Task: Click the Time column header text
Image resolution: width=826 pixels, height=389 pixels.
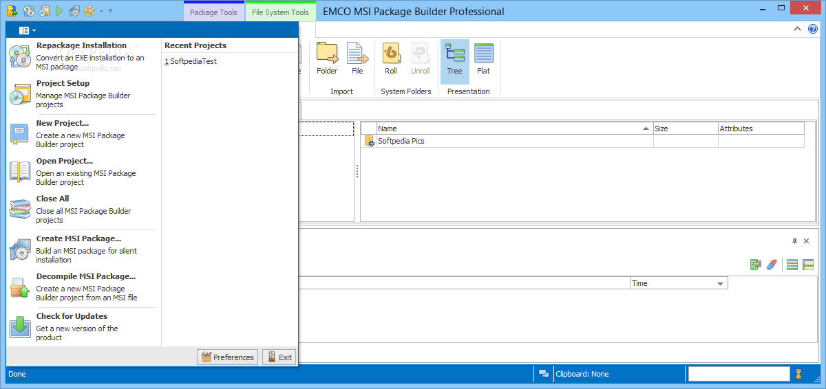Action: pyautogui.click(x=639, y=283)
